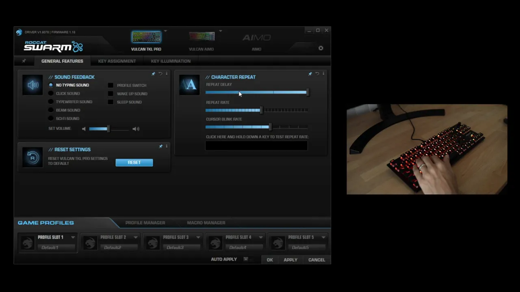Open Profile Slot 4 dropdown
Viewport: 520px width, 292px height.
pyautogui.click(x=261, y=237)
